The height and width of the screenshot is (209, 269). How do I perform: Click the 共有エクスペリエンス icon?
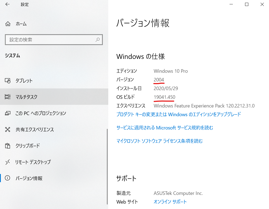[x=8, y=129]
